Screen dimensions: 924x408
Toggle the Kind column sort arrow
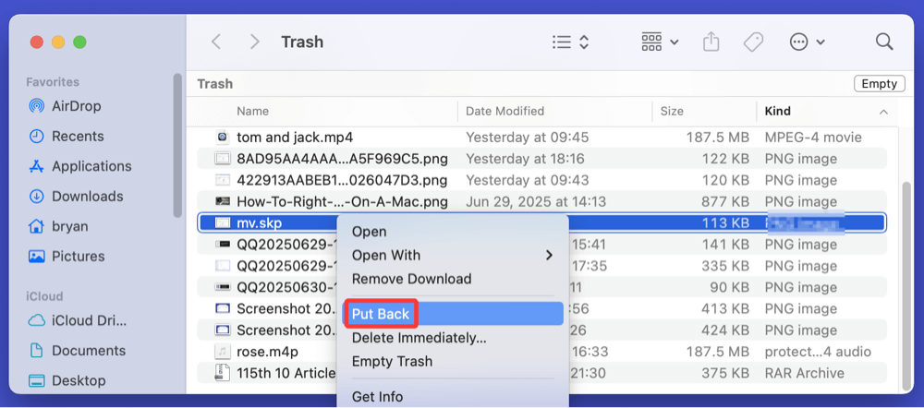pos(883,112)
